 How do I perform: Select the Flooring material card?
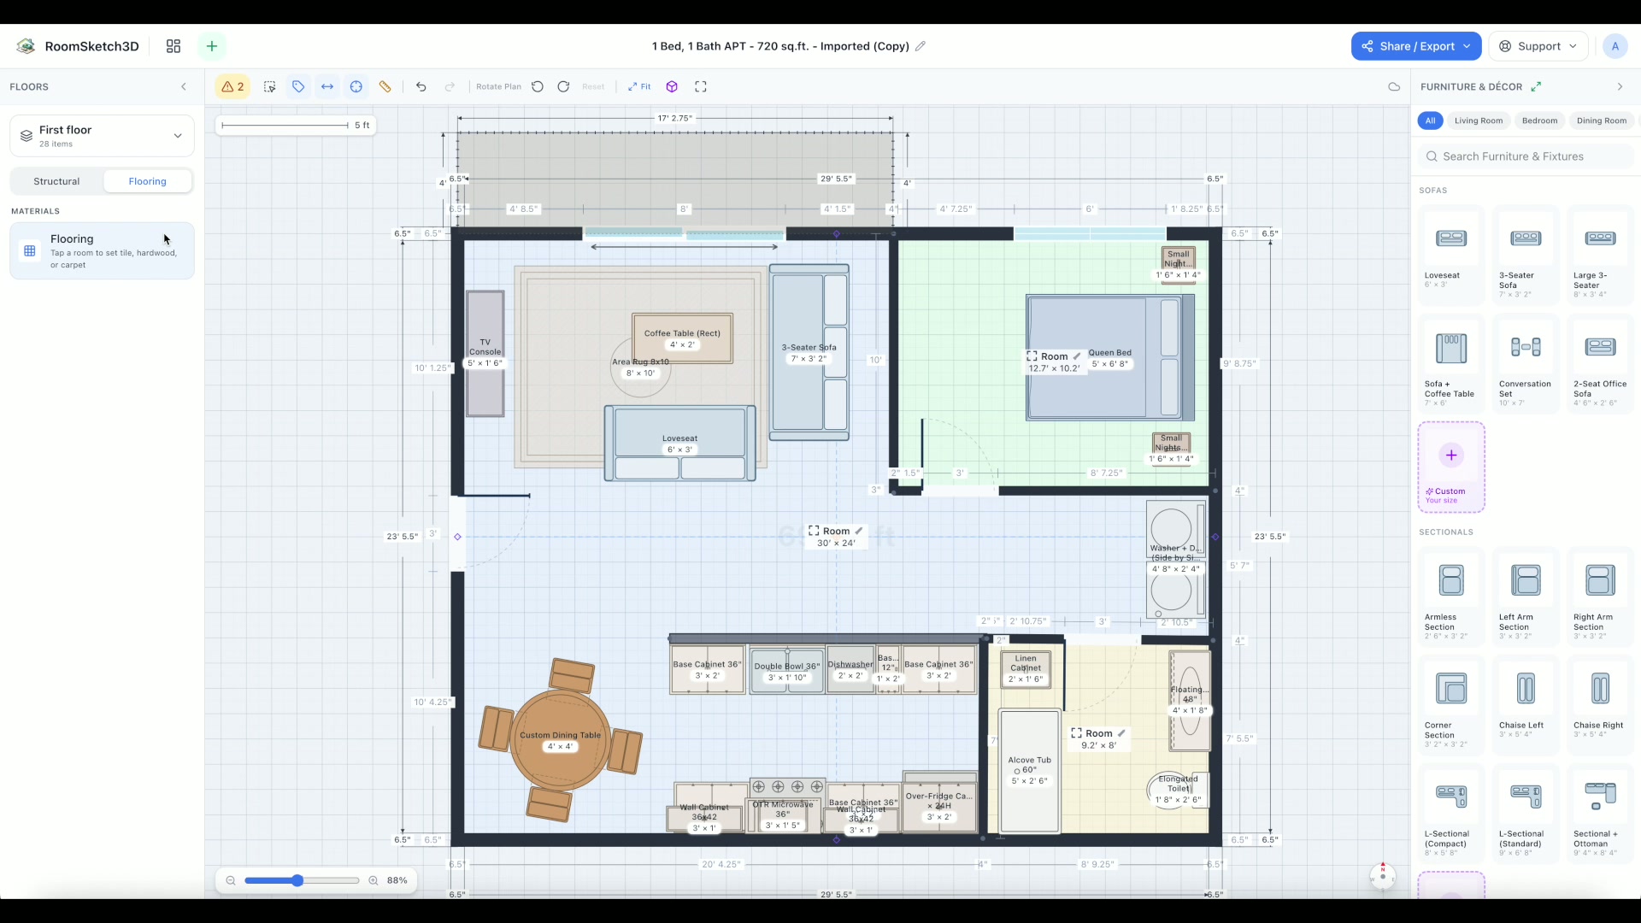(102, 251)
